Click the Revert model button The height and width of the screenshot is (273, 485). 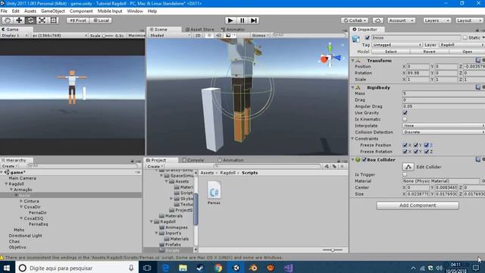(x=429, y=52)
